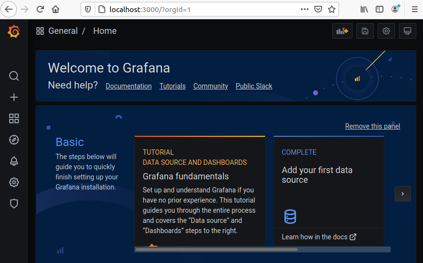This screenshot has height=263, width=423.
Task: Open the Configuration gear in the sidebar
Action: click(14, 182)
